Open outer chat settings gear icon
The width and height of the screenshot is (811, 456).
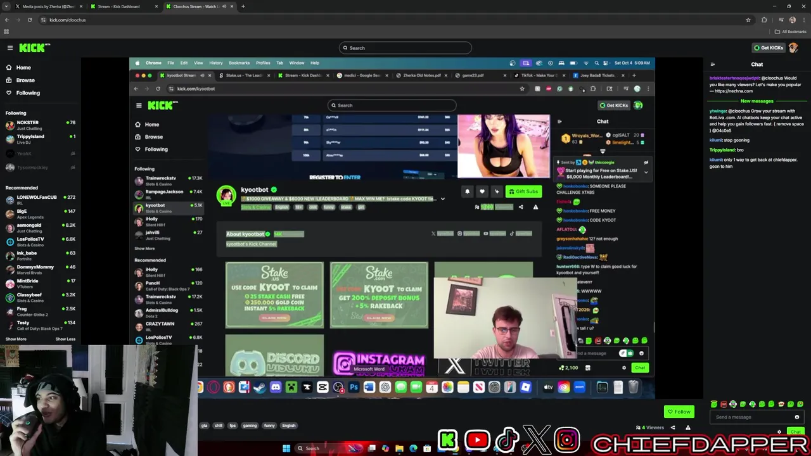779,432
